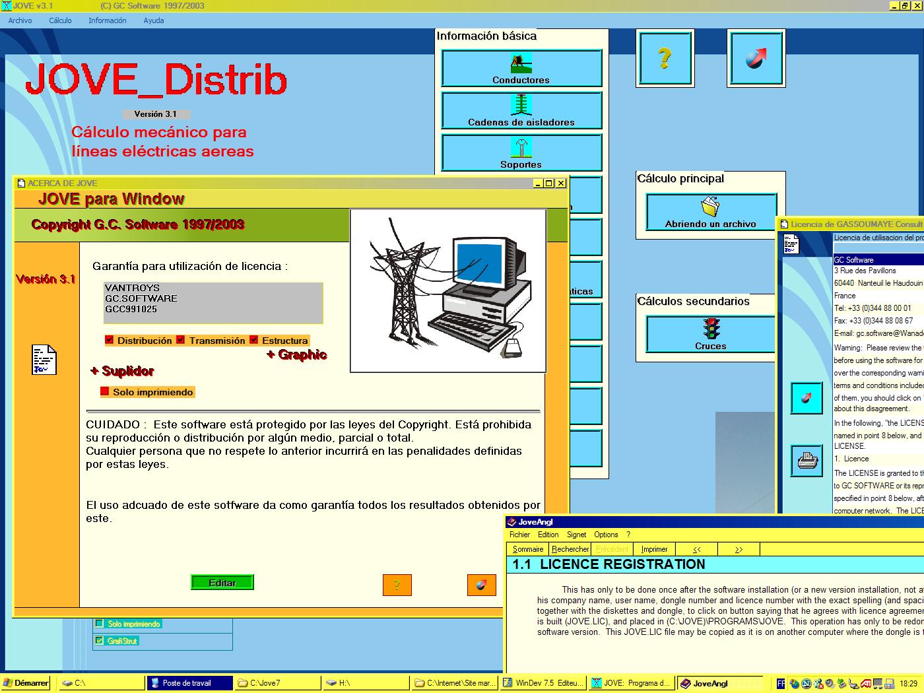
Task: Toggle the Transmisión checkbox
Action: pos(181,340)
